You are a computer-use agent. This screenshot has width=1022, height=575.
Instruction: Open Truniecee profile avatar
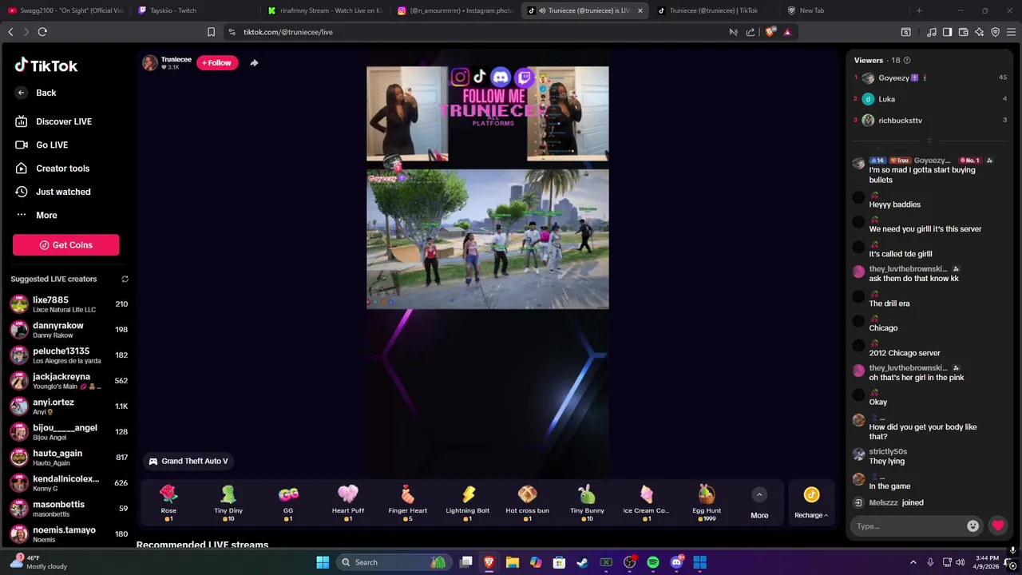[150, 63]
